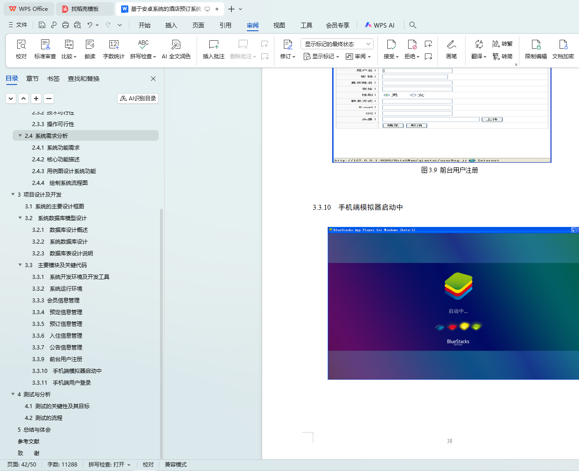Go to 3.3.11 手机端用户登录 outline entry
The width and height of the screenshot is (579, 471).
point(61,382)
